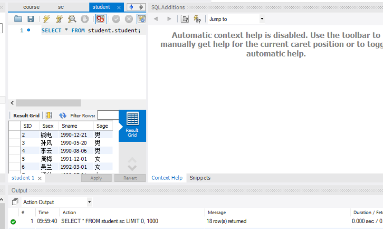Select the student 1 result tab
383x229 pixels.
[23, 178]
